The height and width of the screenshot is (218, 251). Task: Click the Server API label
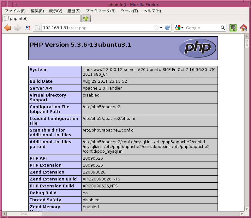[x=41, y=88]
